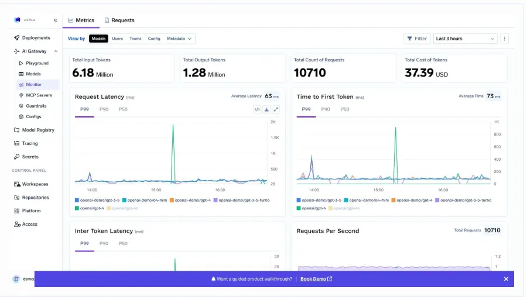The height and width of the screenshot is (297, 527).
Task: Select P50 in Inter Token Latency
Action: click(x=123, y=244)
